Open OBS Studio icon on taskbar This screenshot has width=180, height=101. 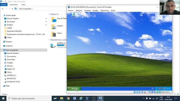point(94,98)
